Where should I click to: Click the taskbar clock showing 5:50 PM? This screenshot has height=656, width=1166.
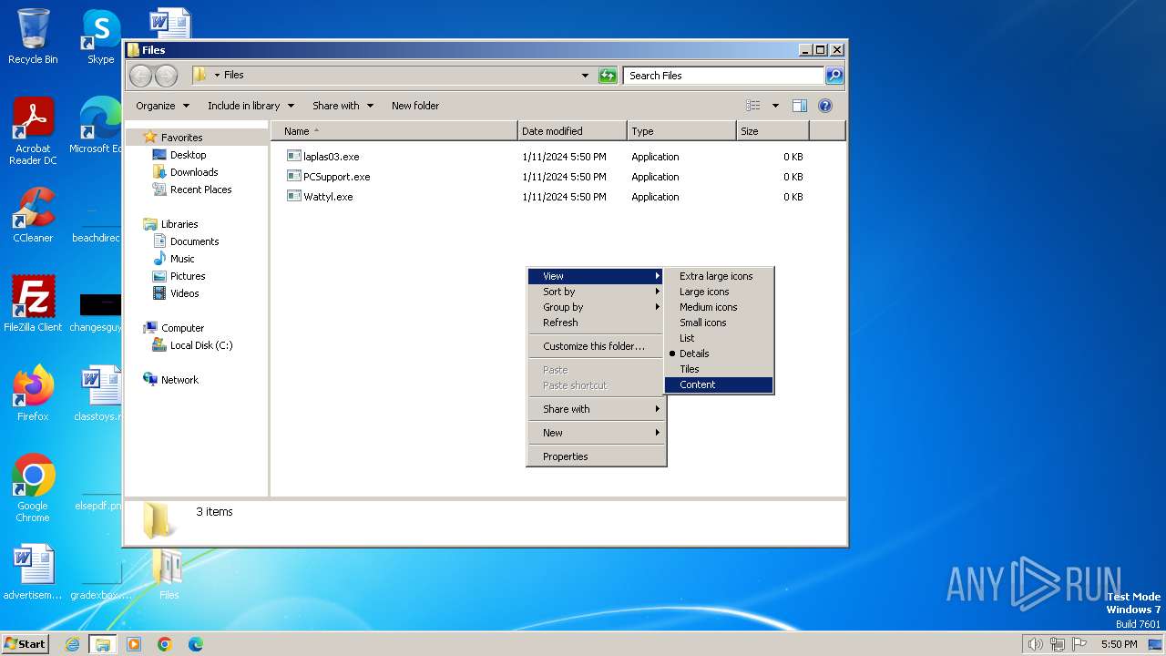point(1119,644)
